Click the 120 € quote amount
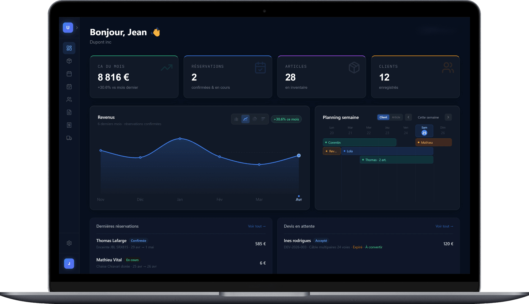The height and width of the screenshot is (304, 529). (x=448, y=244)
